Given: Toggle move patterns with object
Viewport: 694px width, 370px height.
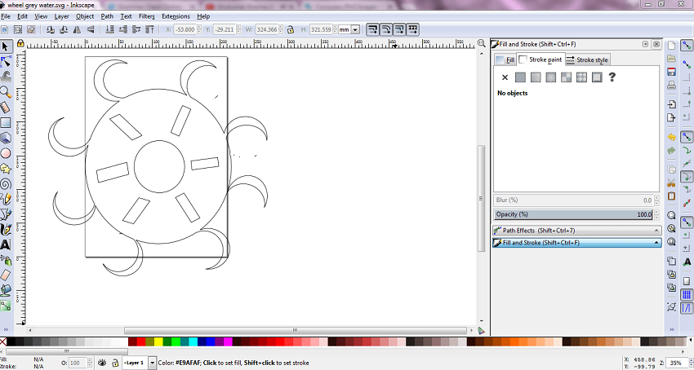Looking at the screenshot, I should tap(412, 29).
